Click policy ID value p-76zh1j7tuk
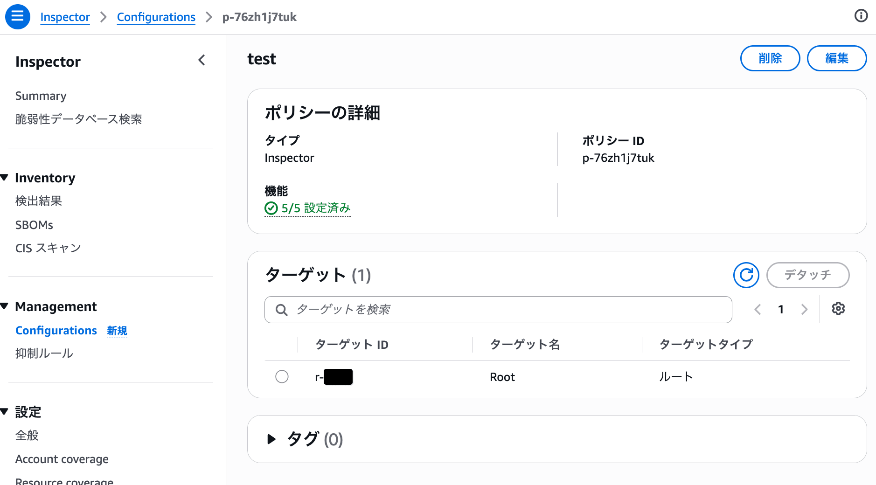 coord(618,158)
